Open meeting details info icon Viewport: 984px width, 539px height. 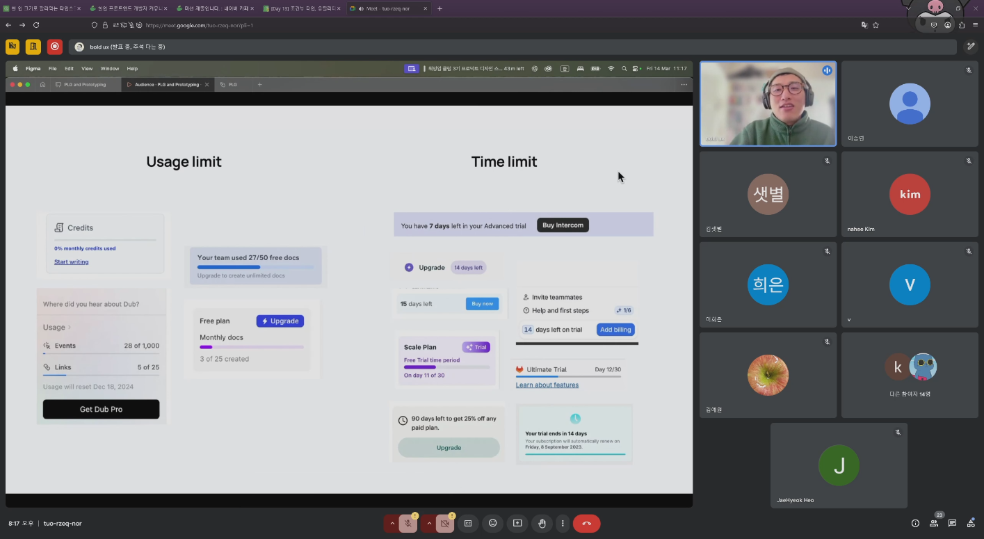(915, 524)
